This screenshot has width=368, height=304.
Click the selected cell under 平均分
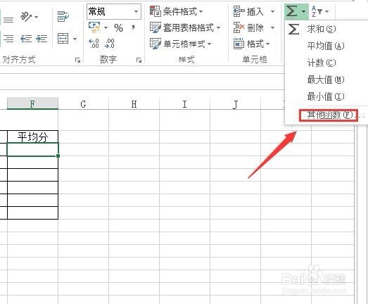[32, 149]
